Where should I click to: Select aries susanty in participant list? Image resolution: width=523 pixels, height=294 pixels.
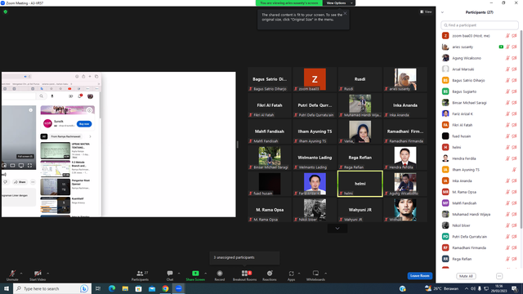[x=480, y=47]
